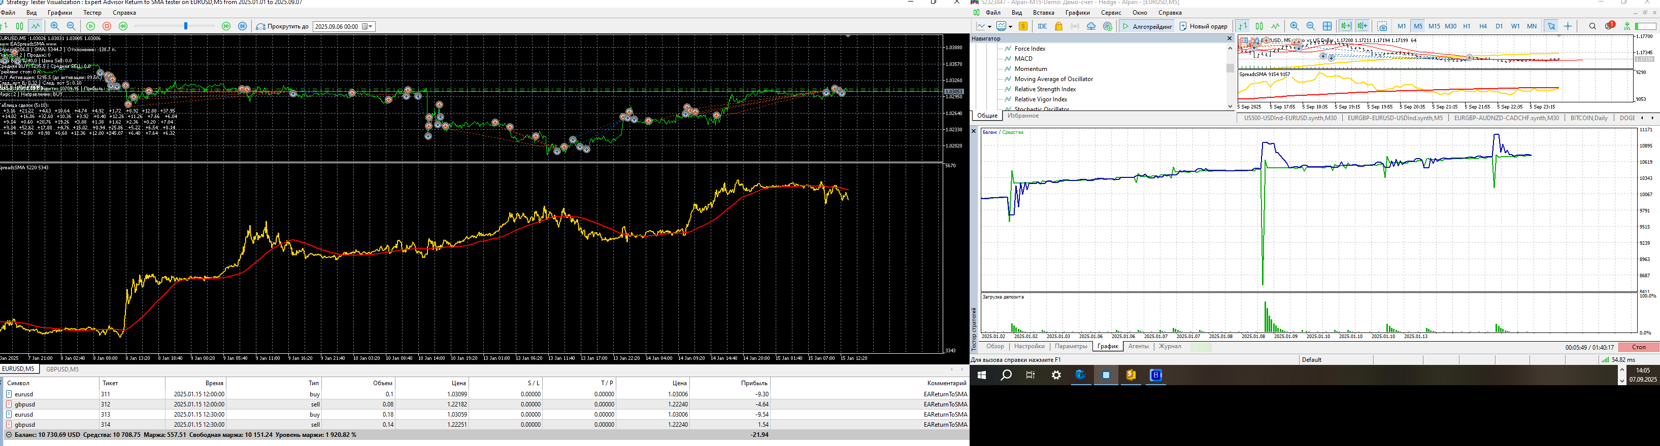
Task: Click the 'Новый ордер' button
Action: (x=1203, y=26)
